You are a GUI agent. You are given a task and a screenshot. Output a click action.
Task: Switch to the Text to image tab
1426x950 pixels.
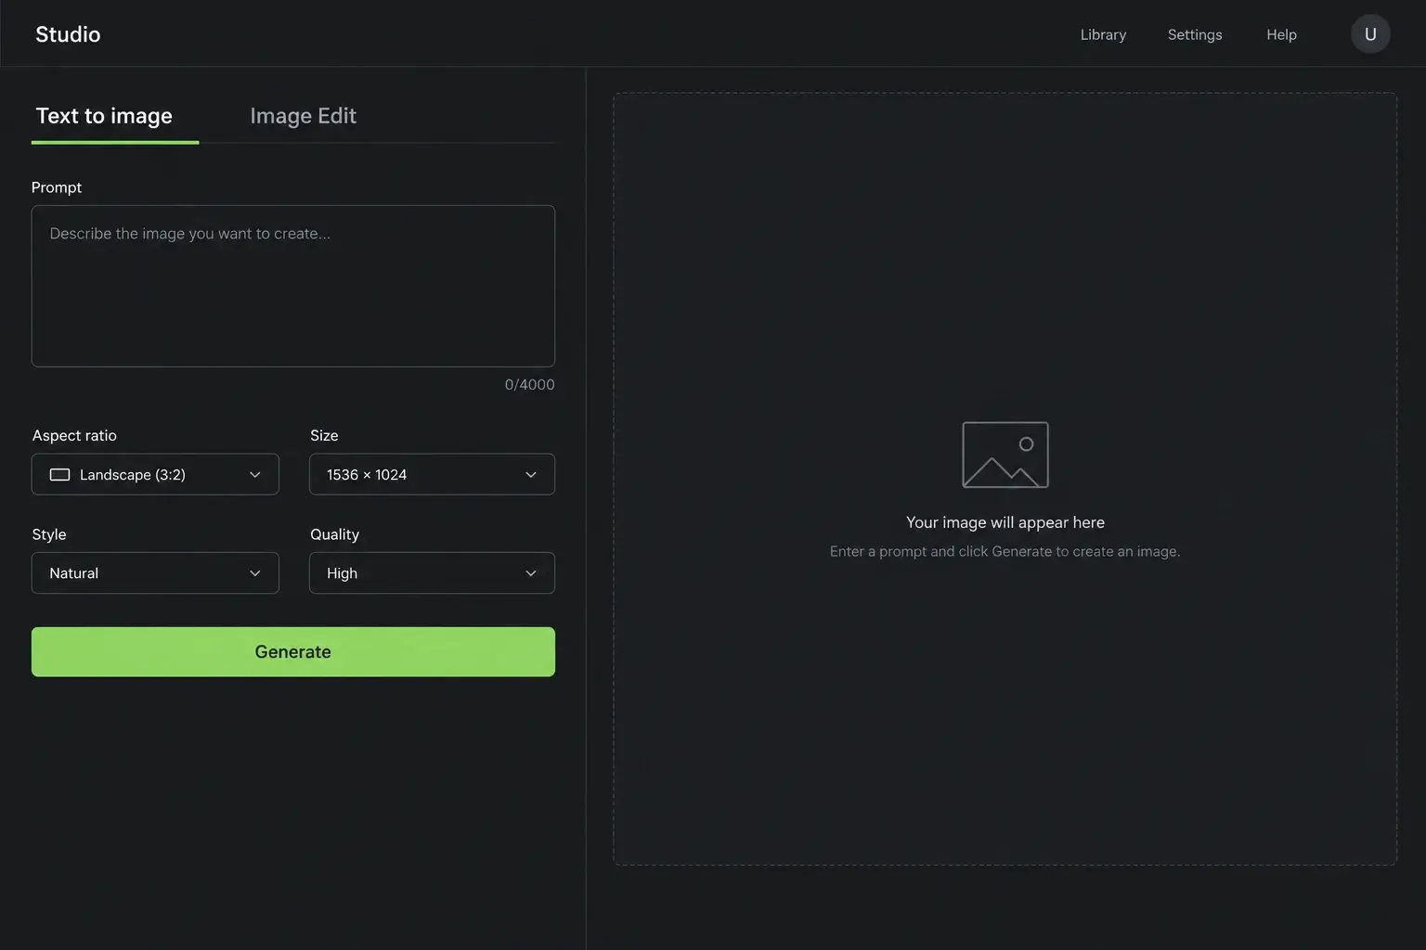tap(104, 116)
